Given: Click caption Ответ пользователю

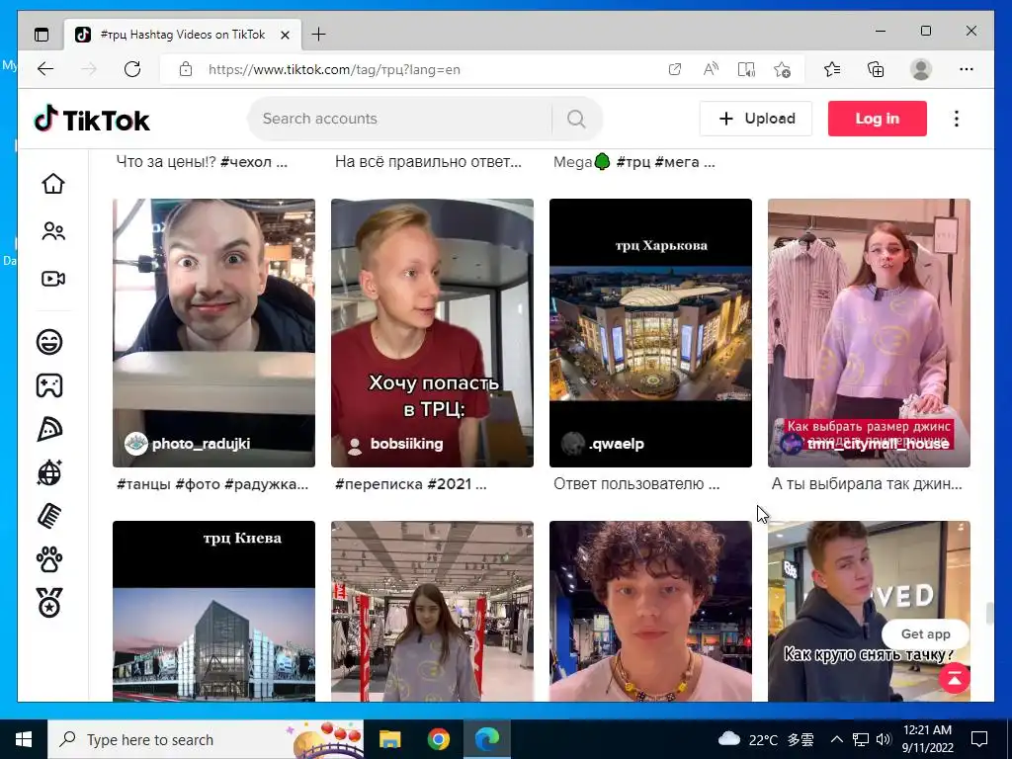Looking at the screenshot, I should (x=636, y=484).
